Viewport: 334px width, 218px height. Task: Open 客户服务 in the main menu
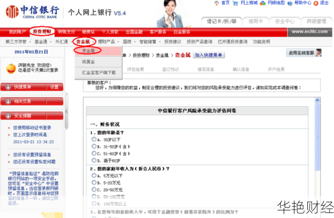point(158,32)
